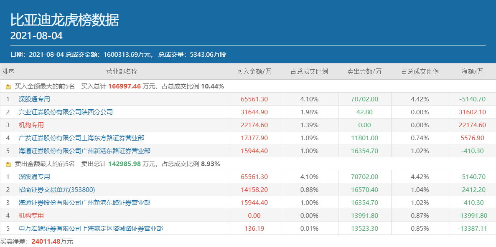Image resolution: width=496 pixels, height=247 pixels.
Task: Click the buy amount 14158.20
Action: click(x=254, y=190)
